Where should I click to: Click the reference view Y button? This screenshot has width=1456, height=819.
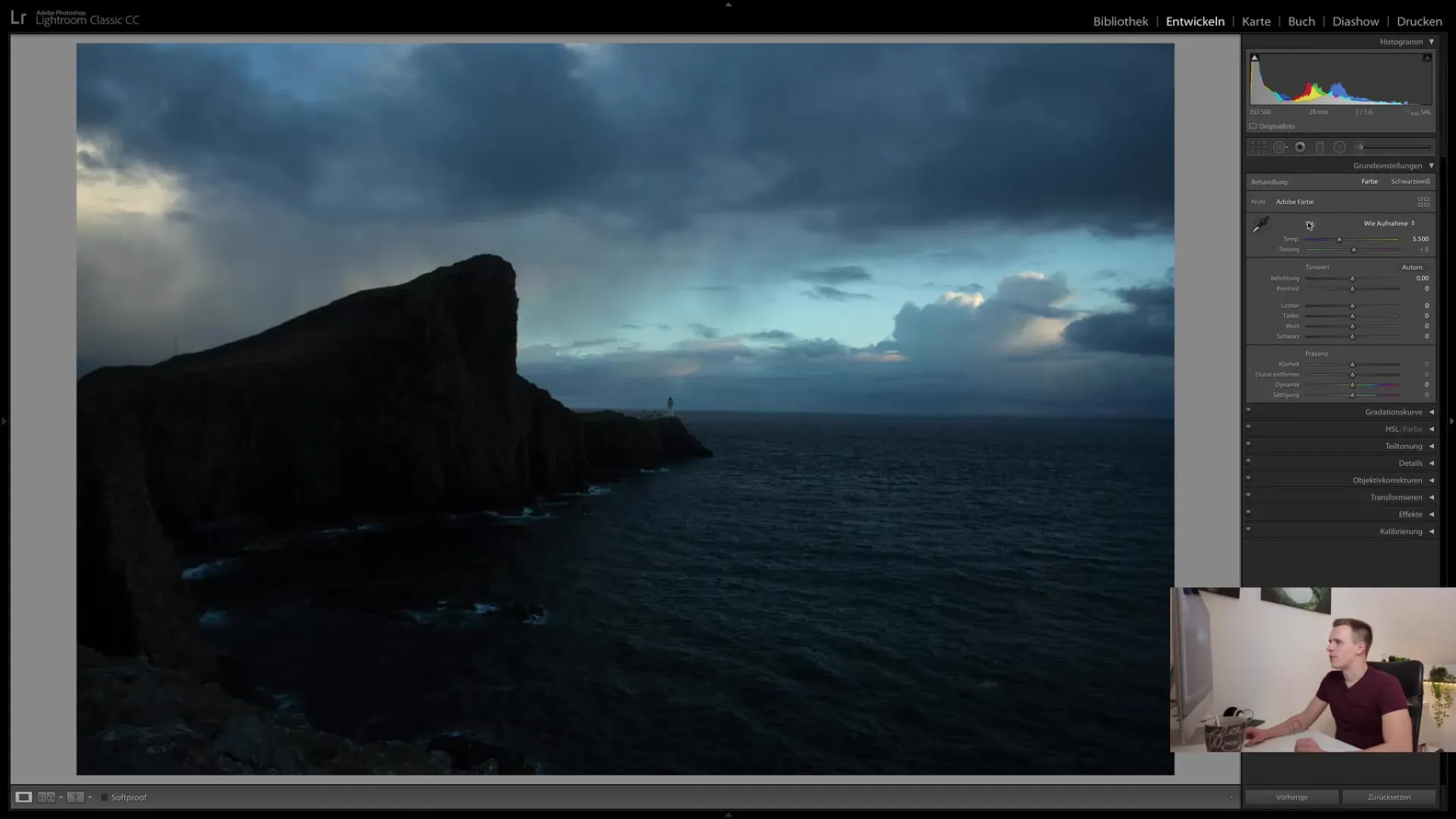click(x=75, y=797)
